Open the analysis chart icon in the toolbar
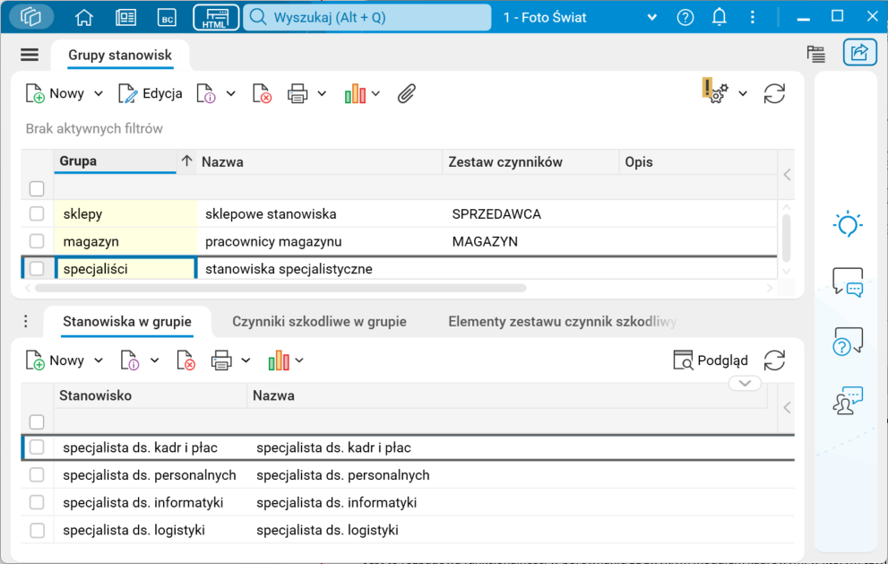Screen dimensions: 888x564 [357, 92]
